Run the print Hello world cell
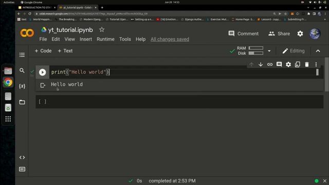Image resolution: width=329 pixels, height=185 pixels. (42, 72)
